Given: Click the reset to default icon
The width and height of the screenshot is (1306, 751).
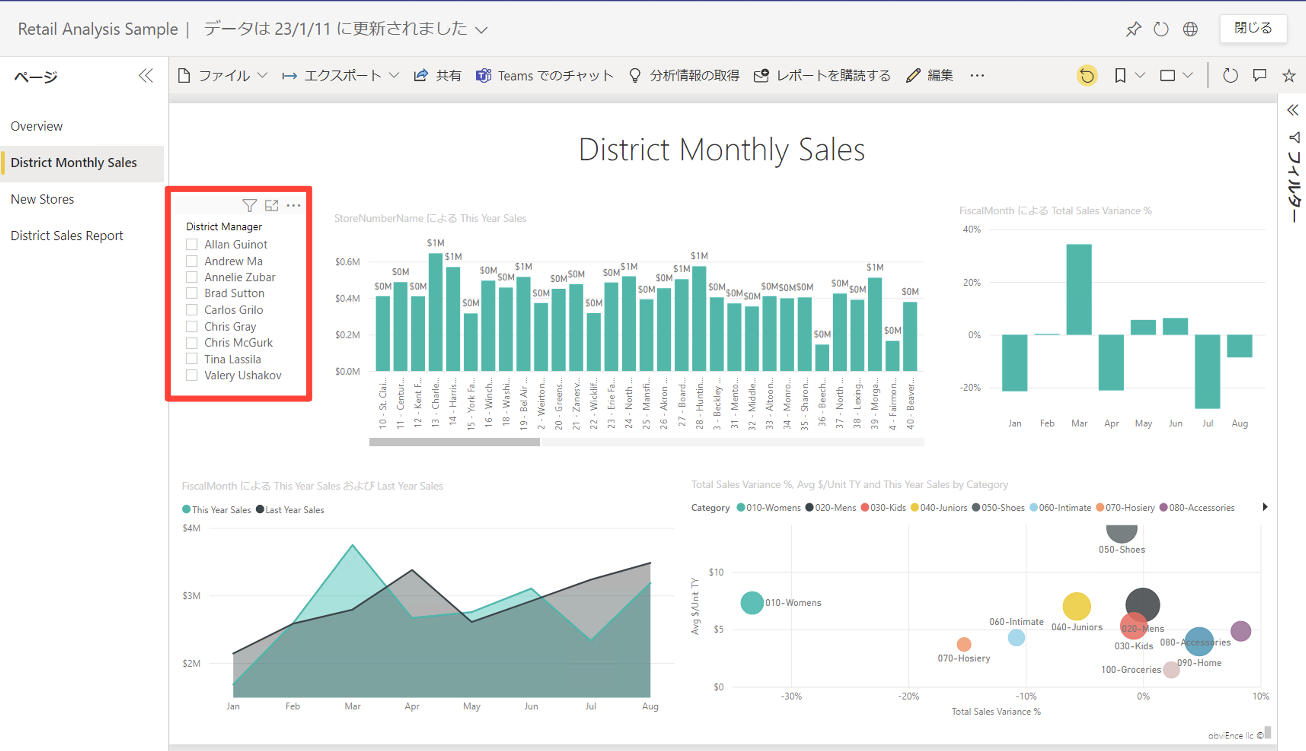Looking at the screenshot, I should pos(1087,76).
